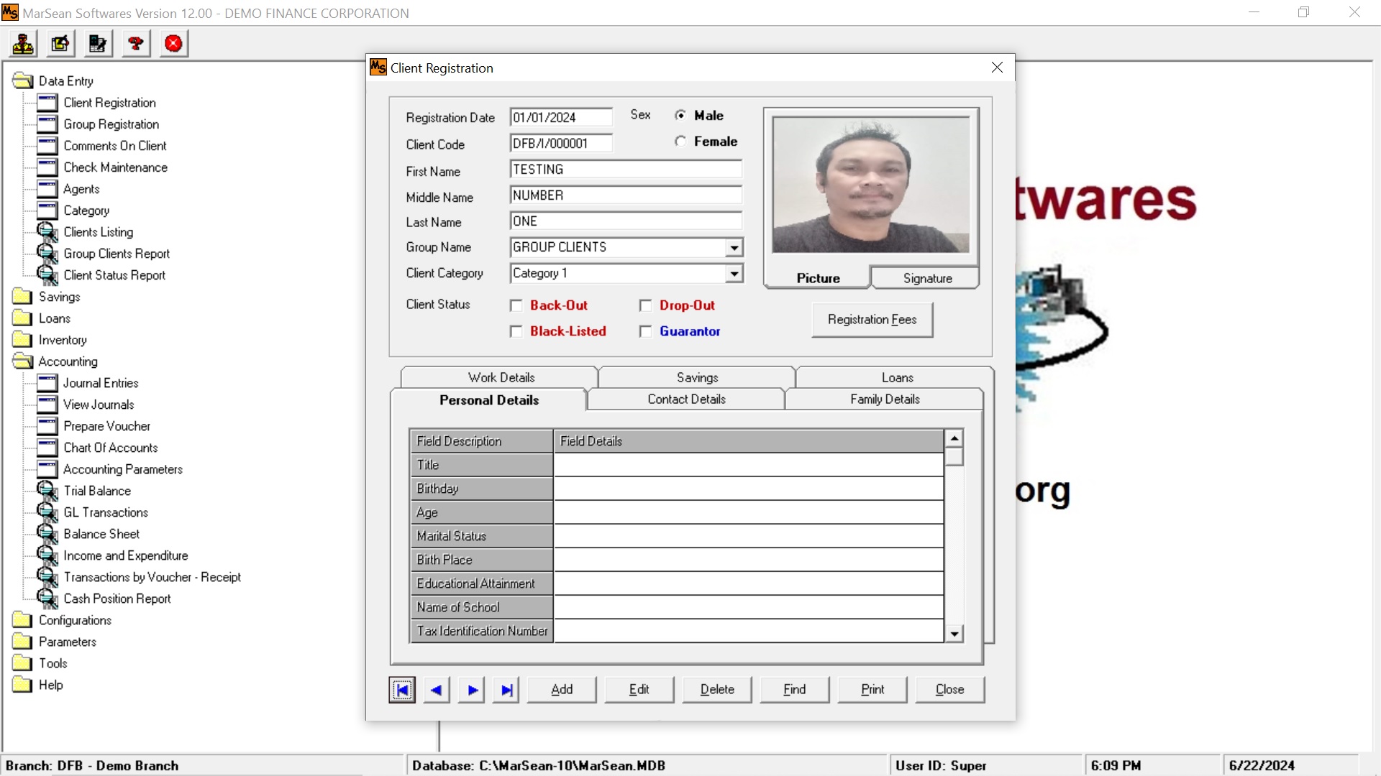Go to next record arrow
Viewport: 1381px width, 776px height.
click(472, 690)
